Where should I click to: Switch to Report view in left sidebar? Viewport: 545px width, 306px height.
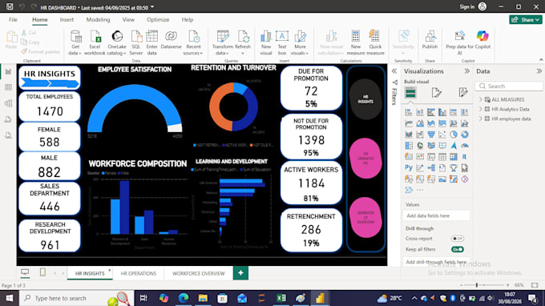click(8, 71)
